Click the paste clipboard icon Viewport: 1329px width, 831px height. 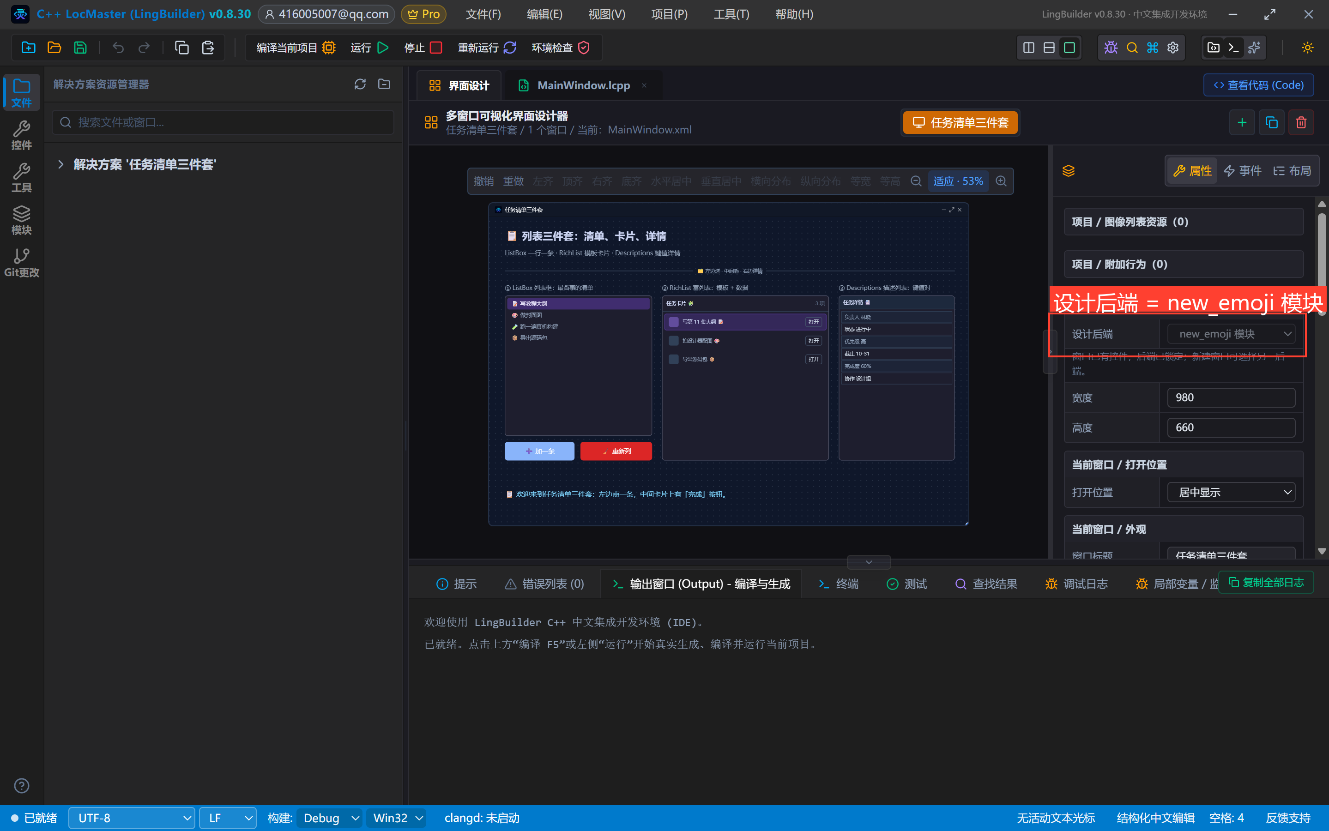point(208,48)
